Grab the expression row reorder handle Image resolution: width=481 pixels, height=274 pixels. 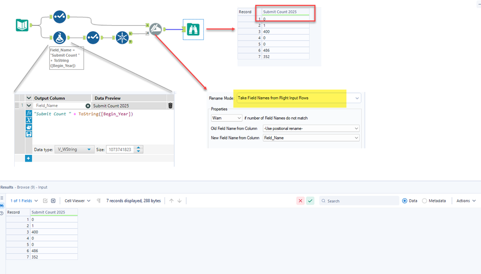[x=17, y=105]
